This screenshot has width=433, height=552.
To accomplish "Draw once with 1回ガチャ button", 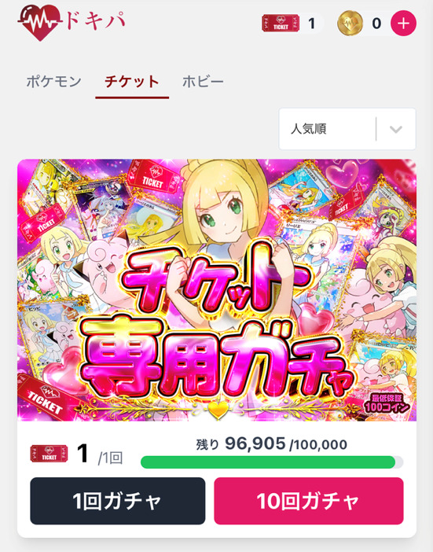I will coord(117,501).
